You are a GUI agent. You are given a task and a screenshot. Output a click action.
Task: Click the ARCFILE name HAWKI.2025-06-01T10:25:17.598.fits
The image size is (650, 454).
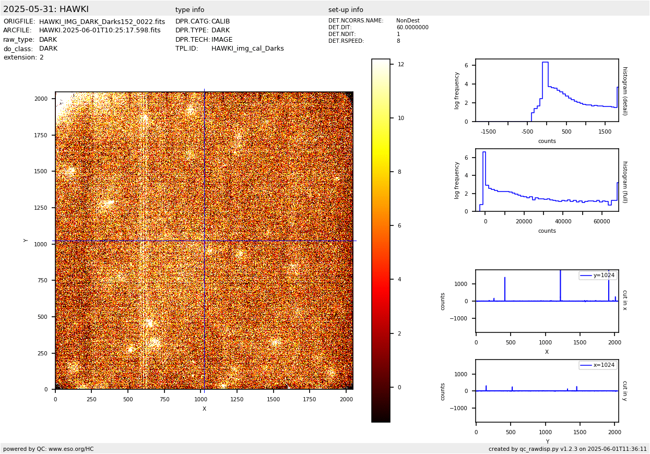pyautogui.click(x=100, y=31)
